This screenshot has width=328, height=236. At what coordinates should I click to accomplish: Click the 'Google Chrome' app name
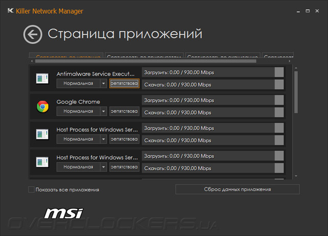[x=78, y=102]
